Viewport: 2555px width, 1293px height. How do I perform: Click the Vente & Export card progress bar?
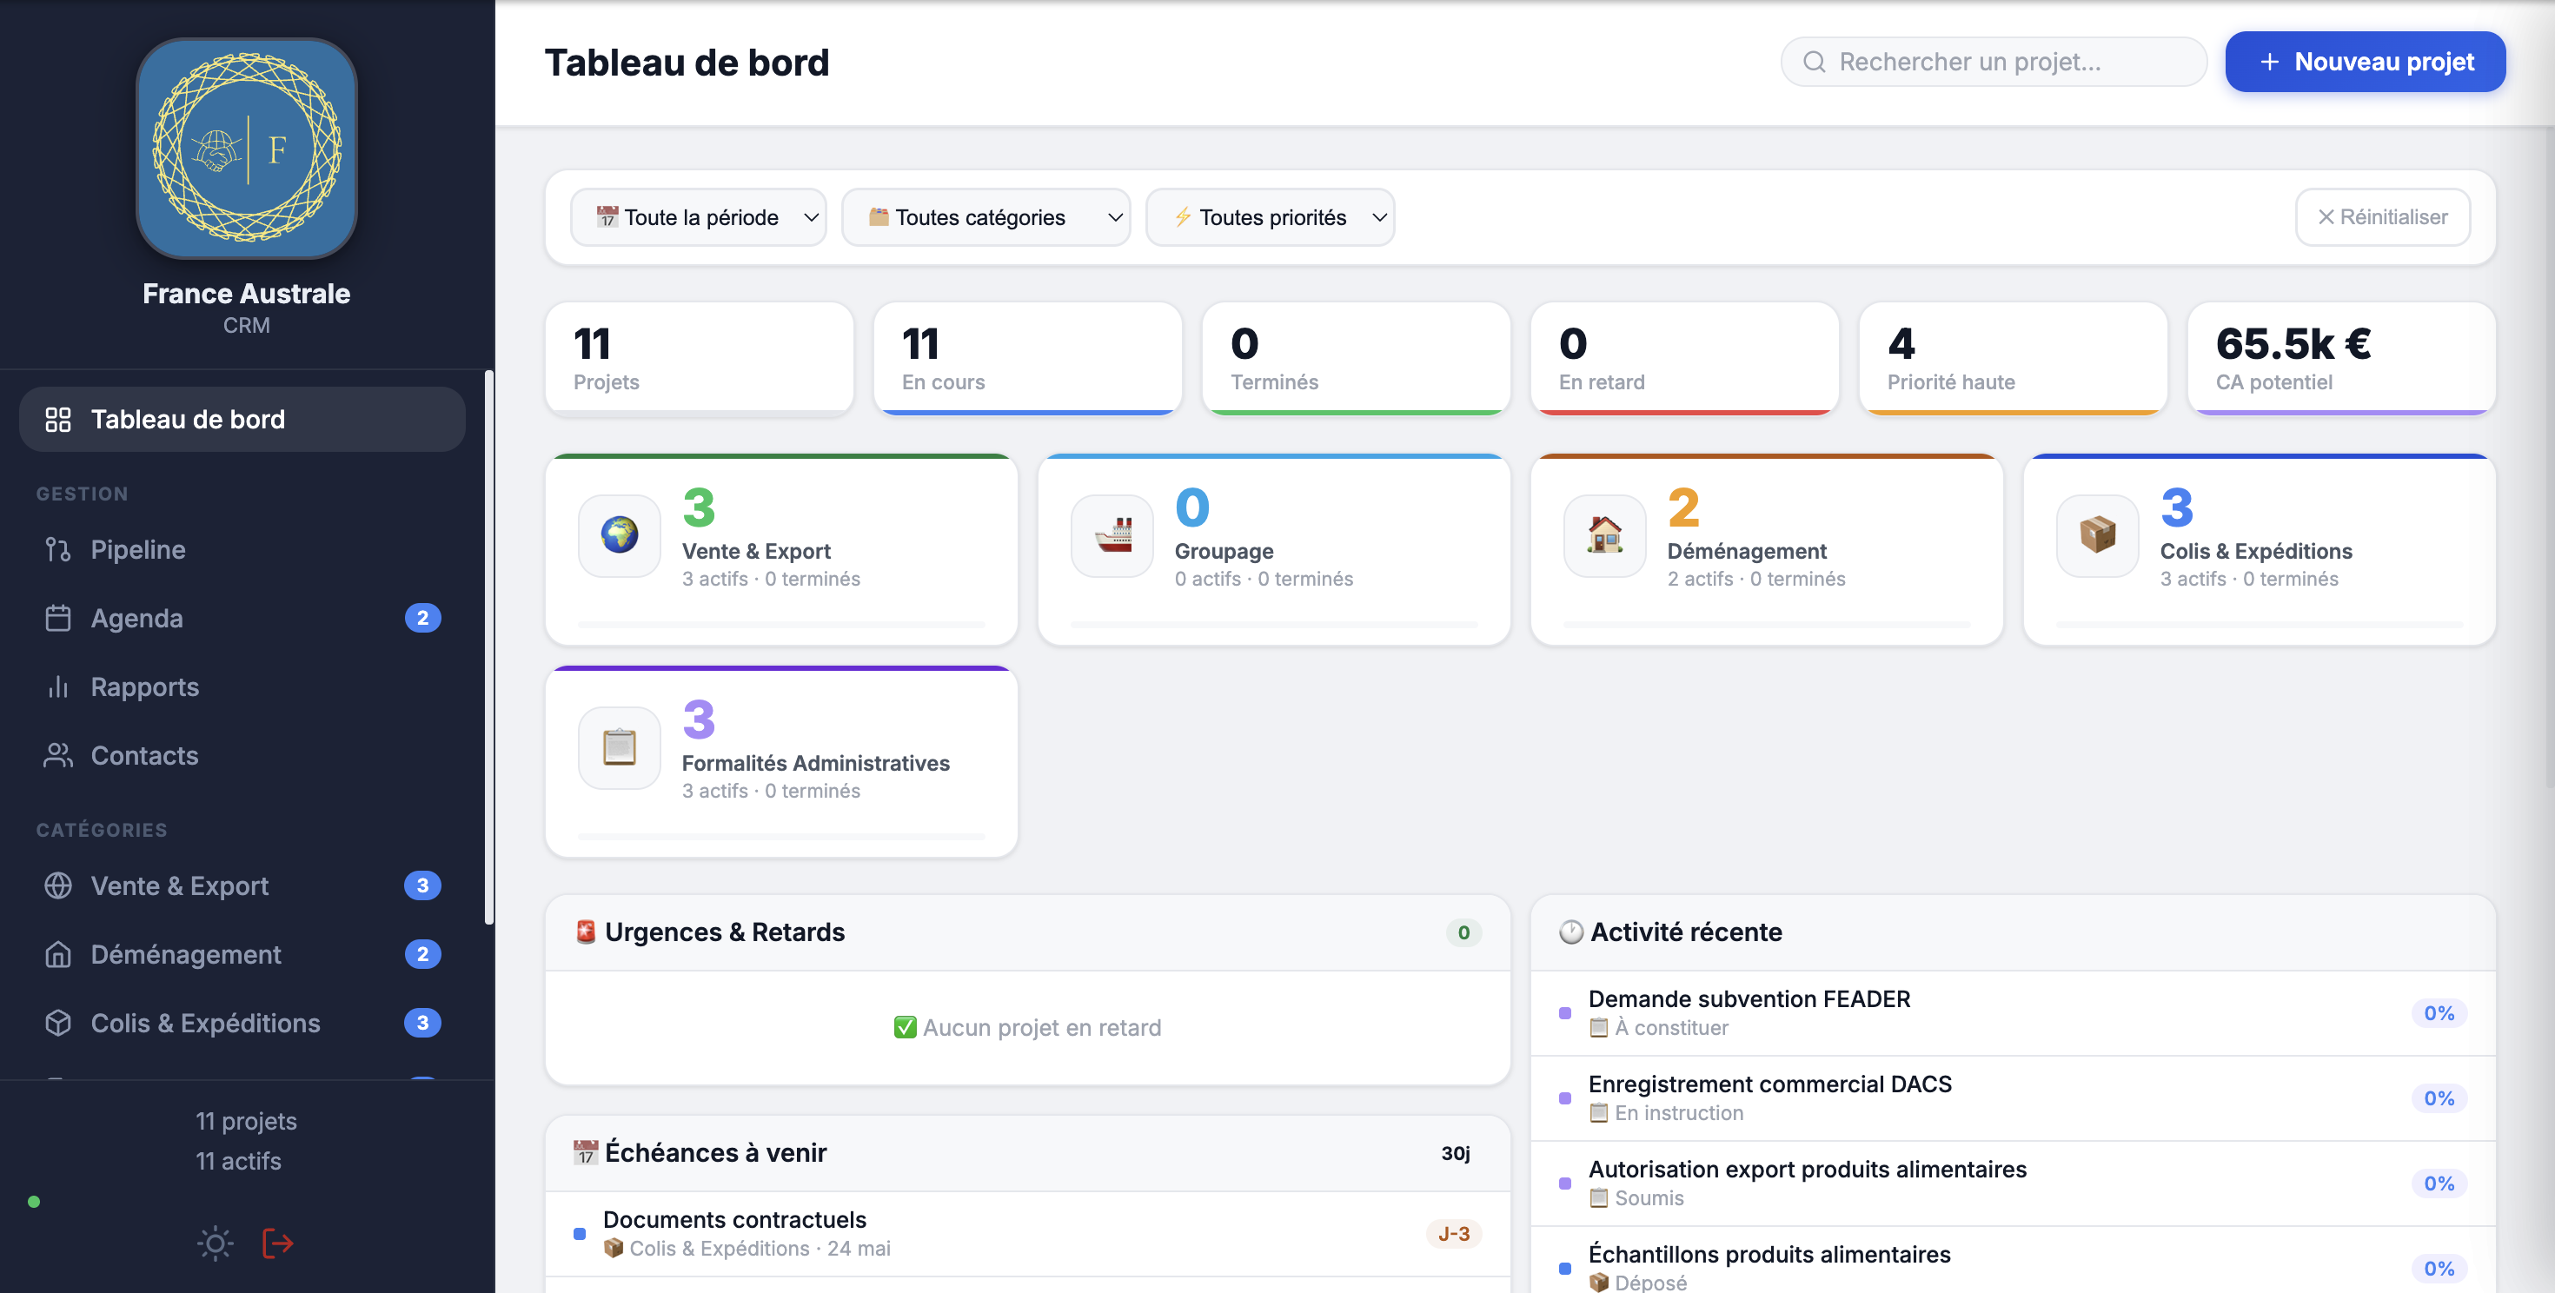point(781,625)
